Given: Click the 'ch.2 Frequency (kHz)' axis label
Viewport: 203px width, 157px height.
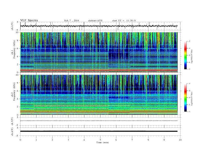Looking at the screenshot, I should pos(13,92).
